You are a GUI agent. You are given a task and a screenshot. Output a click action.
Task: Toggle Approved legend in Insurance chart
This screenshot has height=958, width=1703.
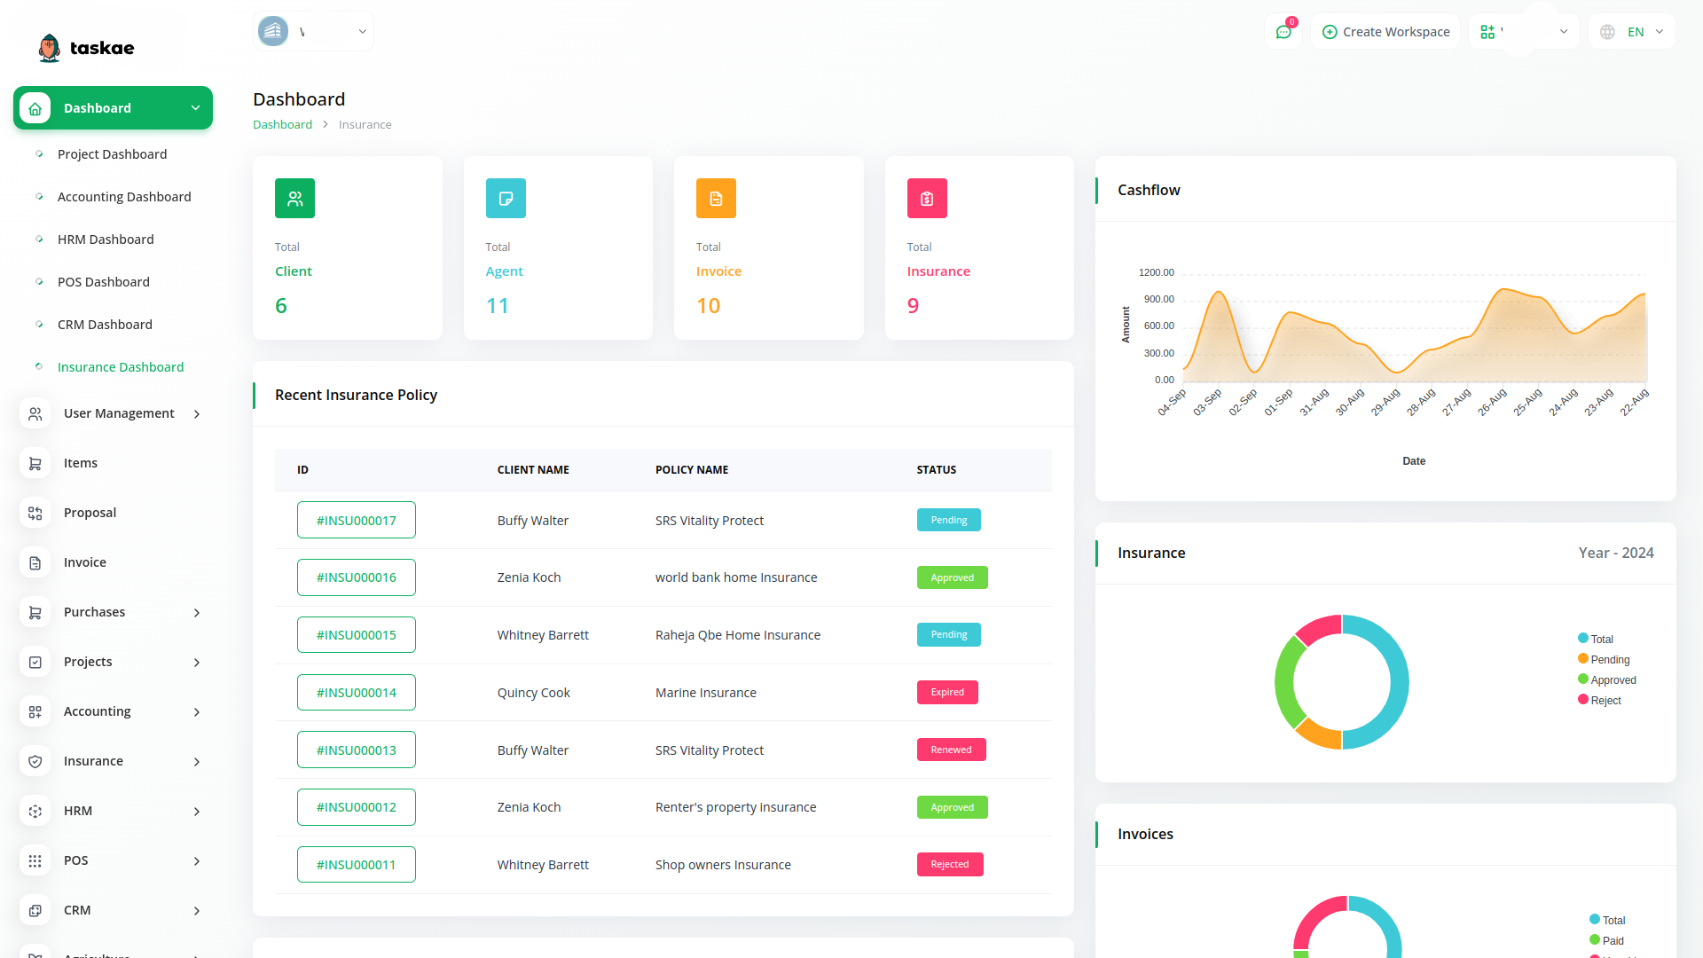1607,679
